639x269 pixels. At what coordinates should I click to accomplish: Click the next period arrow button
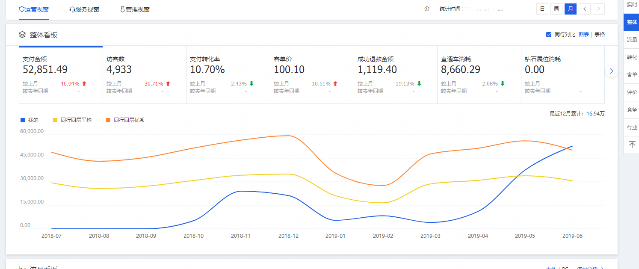click(x=599, y=9)
